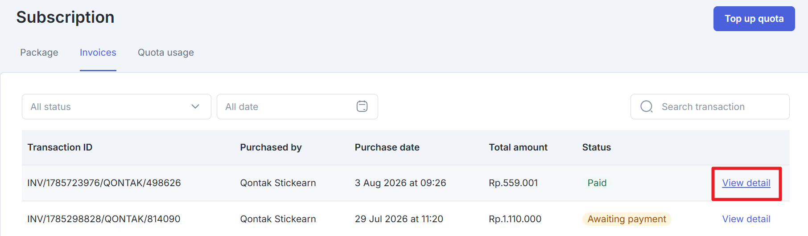Screen dimensions: 808x236
Task: Select transaction INV/1785723976/QONTAK/498626
Action: click(104, 183)
